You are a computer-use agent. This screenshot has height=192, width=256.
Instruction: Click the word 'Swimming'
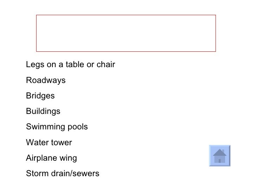click(x=45, y=127)
